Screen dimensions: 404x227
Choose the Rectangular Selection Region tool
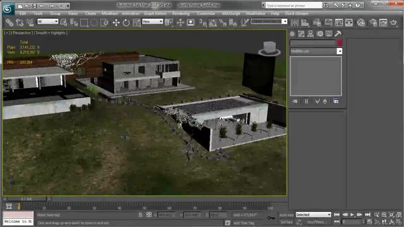[84, 23]
